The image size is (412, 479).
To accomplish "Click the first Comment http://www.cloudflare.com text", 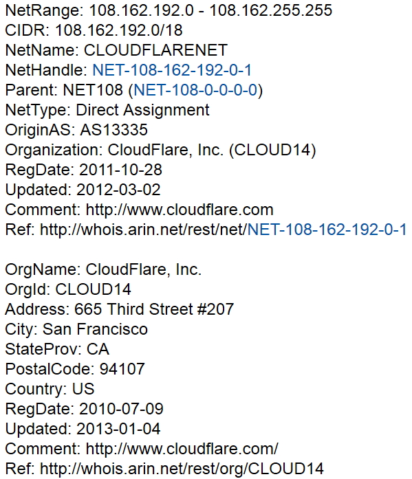I will (x=139, y=210).
